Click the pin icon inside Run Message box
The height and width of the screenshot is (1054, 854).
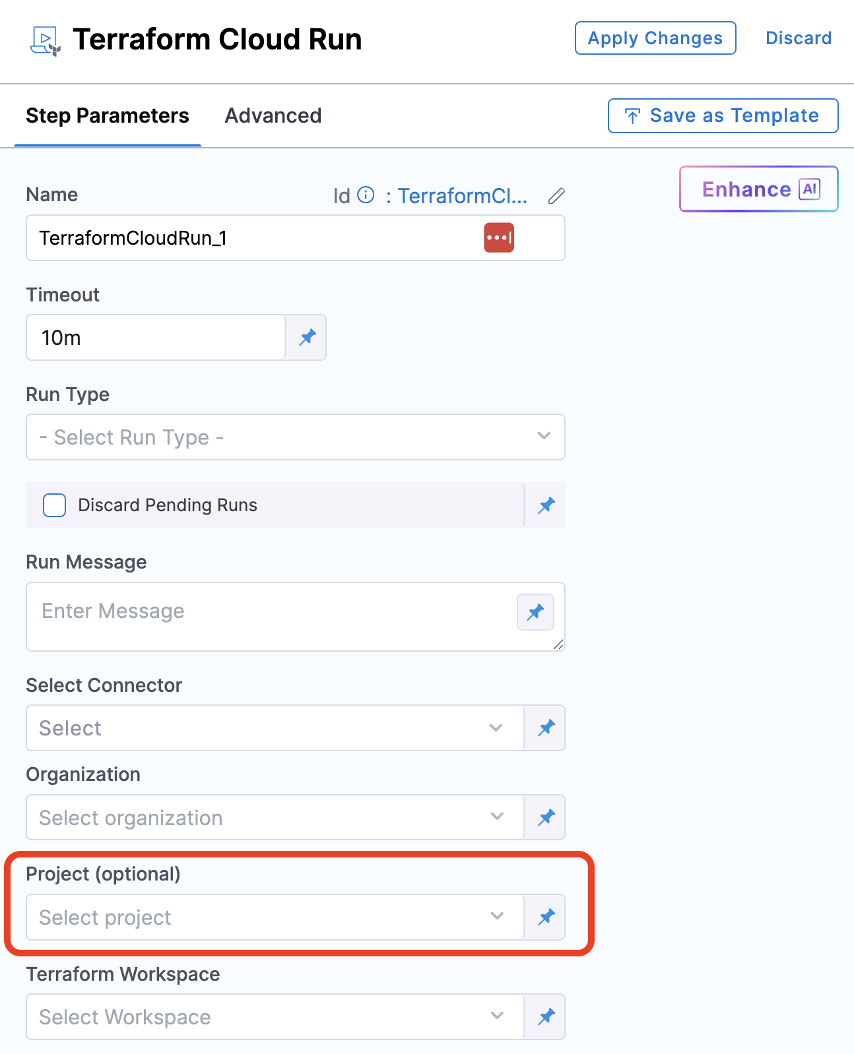(535, 612)
